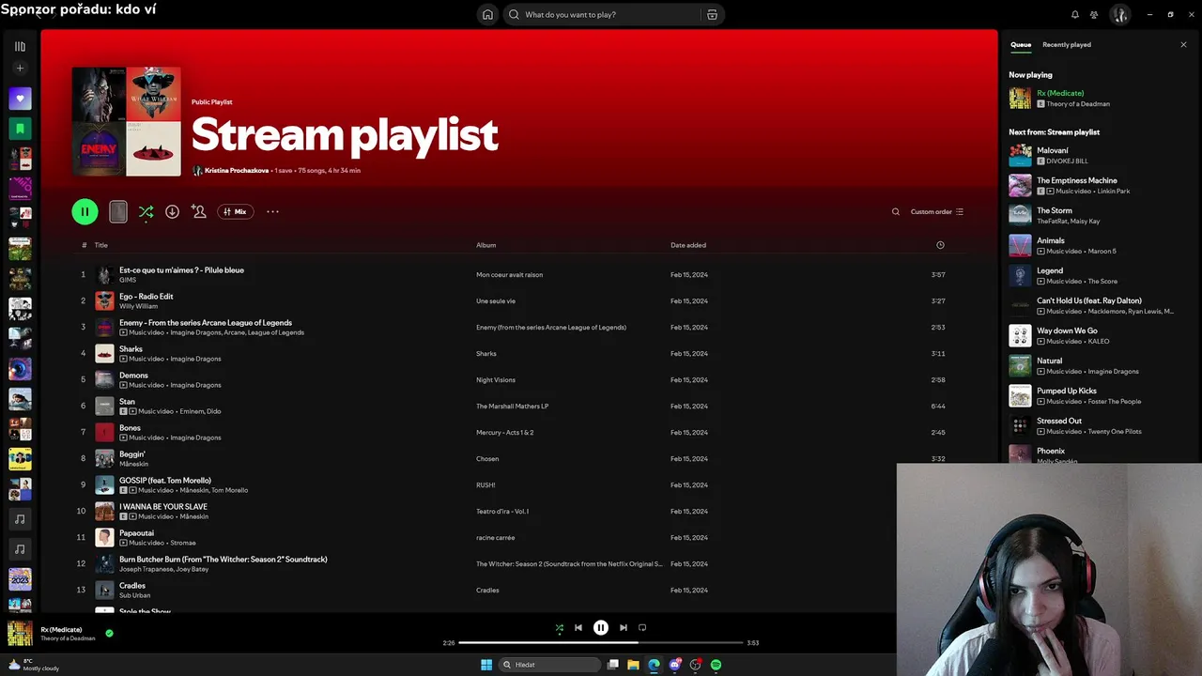Screen dimensions: 1202x676
Task: Open the Browse icon in search bar
Action: pyautogui.click(x=712, y=14)
